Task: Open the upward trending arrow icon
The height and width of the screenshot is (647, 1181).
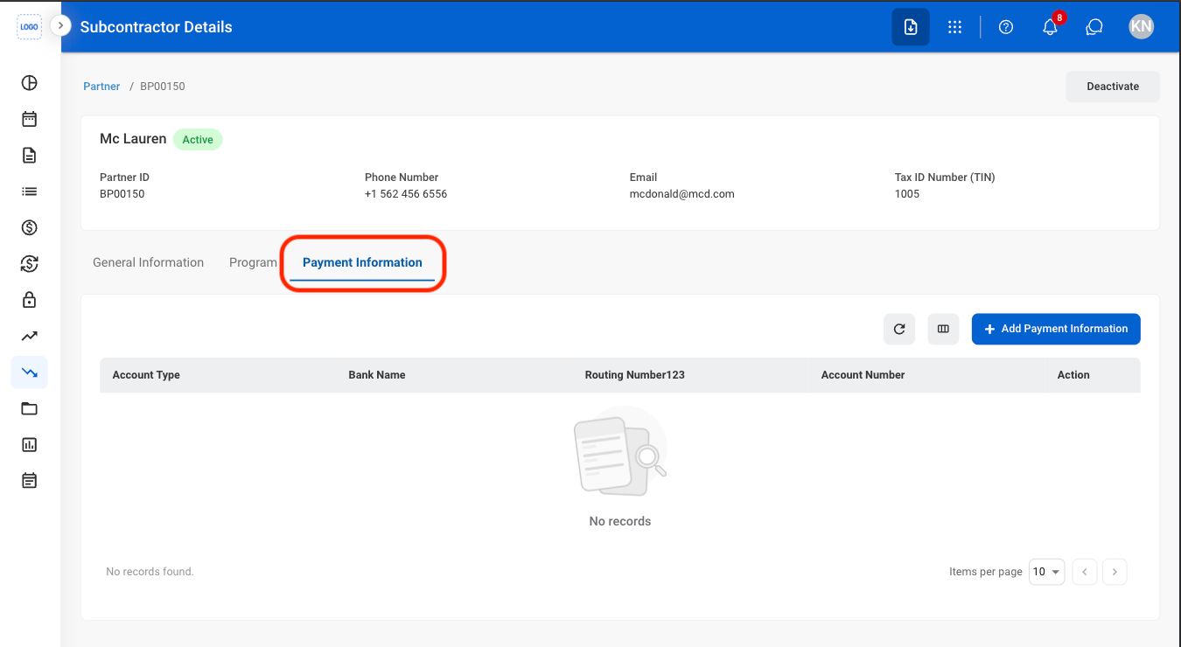Action: point(30,336)
